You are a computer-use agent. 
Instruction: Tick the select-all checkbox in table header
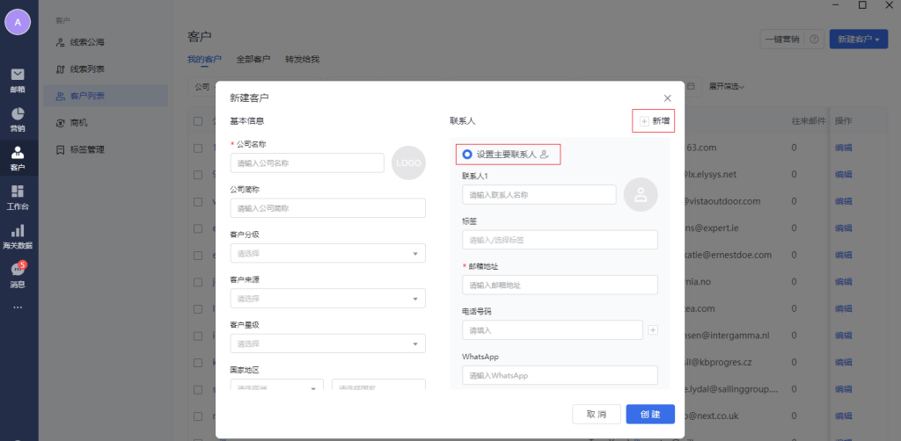point(198,120)
